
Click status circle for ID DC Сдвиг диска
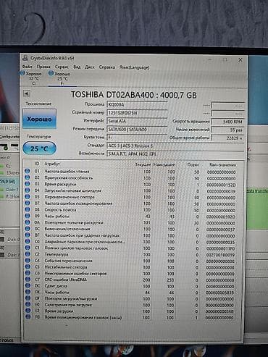(x=28, y=286)
